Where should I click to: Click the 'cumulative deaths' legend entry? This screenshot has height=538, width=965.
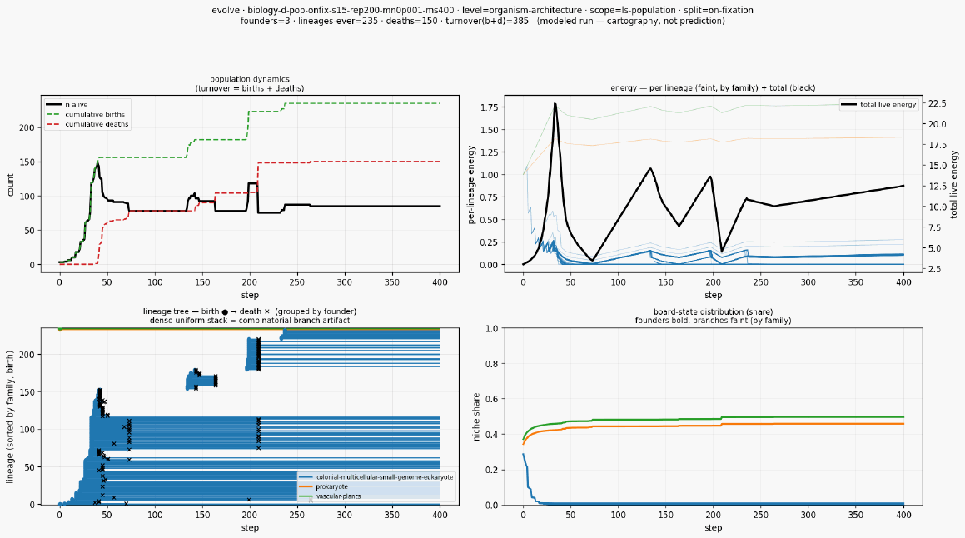coord(87,124)
